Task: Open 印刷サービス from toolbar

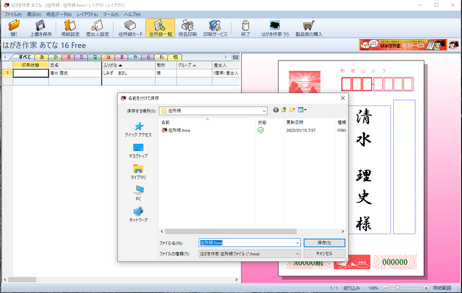Action: pos(215,28)
